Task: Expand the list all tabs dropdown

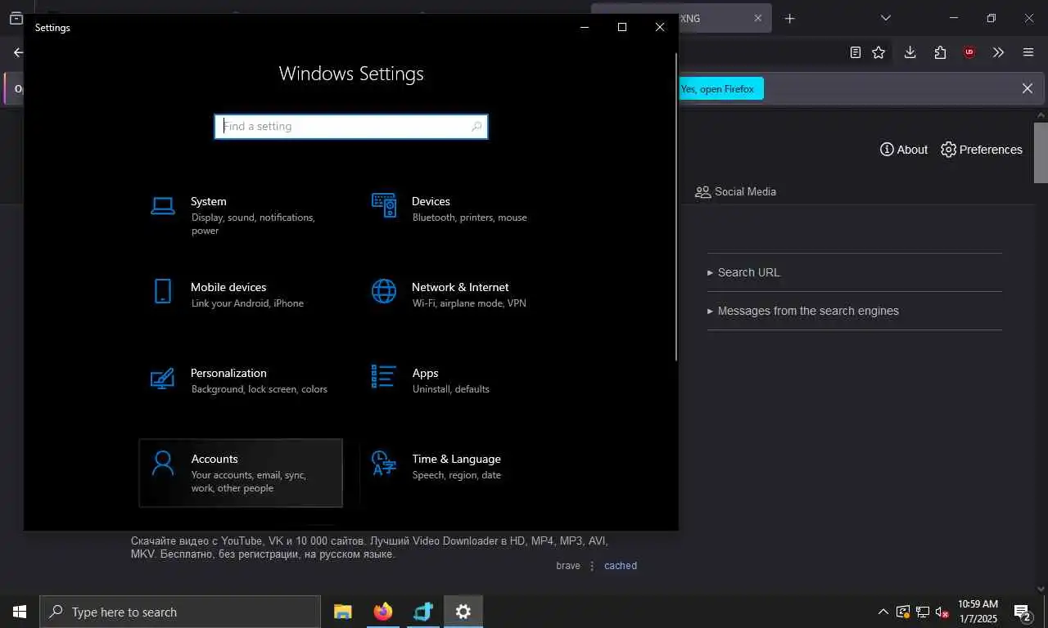Action: click(x=885, y=18)
